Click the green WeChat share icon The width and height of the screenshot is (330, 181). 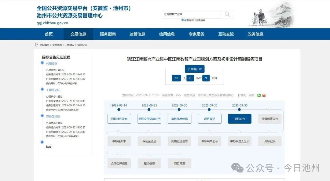coord(259,95)
